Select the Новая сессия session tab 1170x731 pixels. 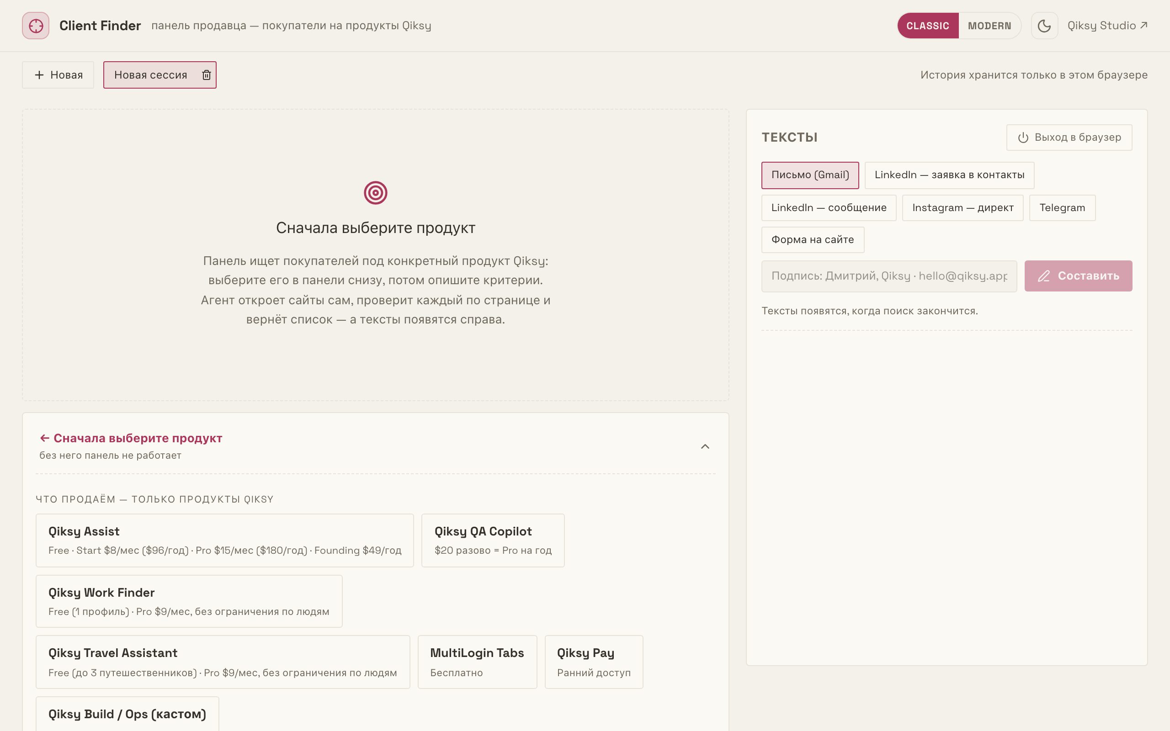coord(150,75)
